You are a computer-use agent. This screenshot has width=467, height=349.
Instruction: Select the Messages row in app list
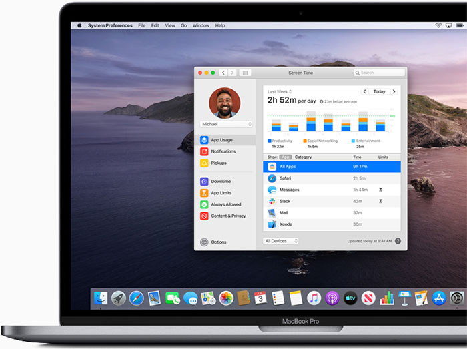(332, 190)
